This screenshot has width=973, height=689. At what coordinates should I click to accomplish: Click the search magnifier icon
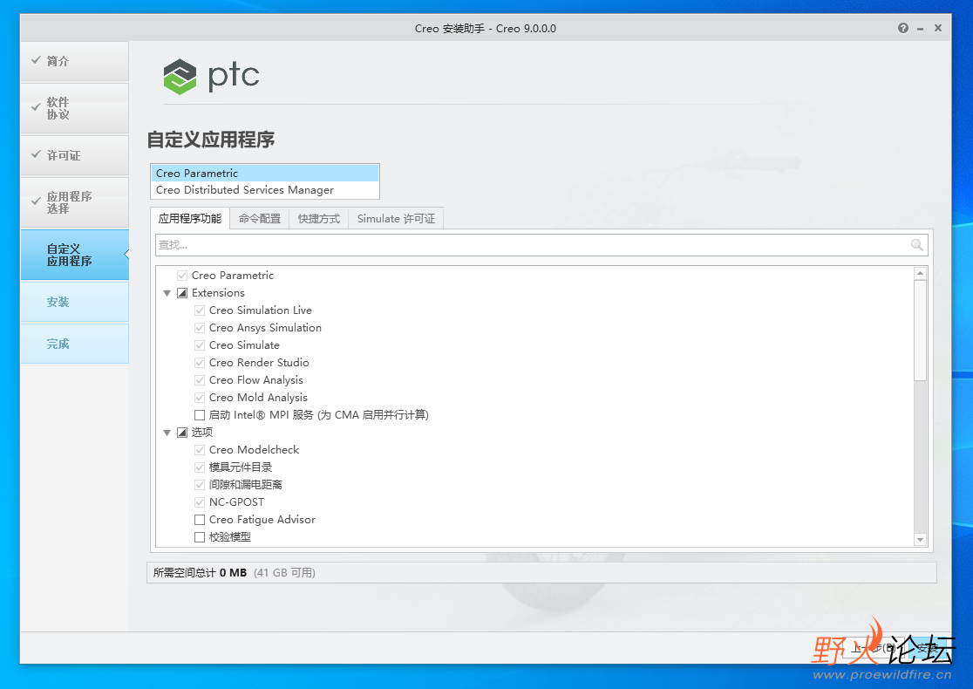pos(916,244)
